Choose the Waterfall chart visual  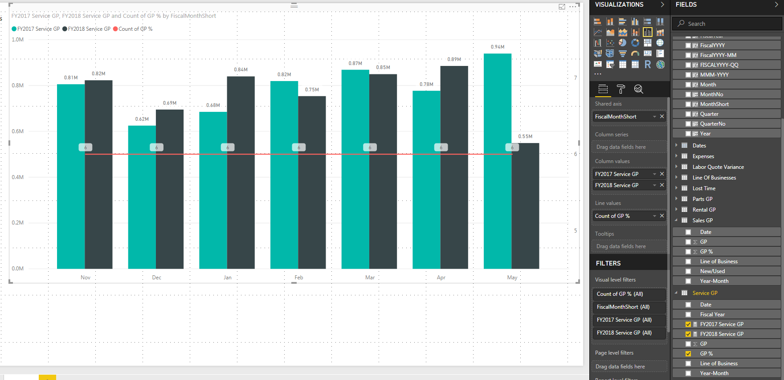[598, 43]
